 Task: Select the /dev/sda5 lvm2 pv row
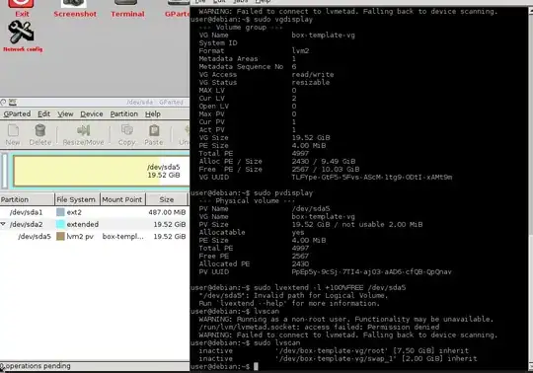pyautogui.click(x=95, y=237)
